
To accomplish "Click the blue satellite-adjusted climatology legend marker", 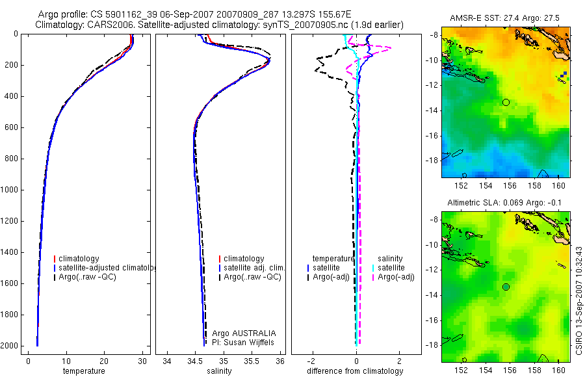I will pyautogui.click(x=55, y=268).
